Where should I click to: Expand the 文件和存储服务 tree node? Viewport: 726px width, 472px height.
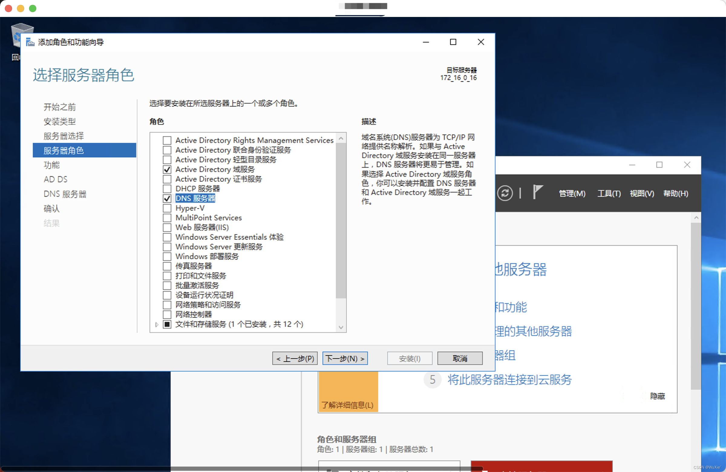157,324
